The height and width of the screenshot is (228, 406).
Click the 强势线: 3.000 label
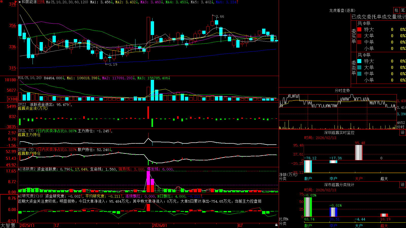[132, 169]
